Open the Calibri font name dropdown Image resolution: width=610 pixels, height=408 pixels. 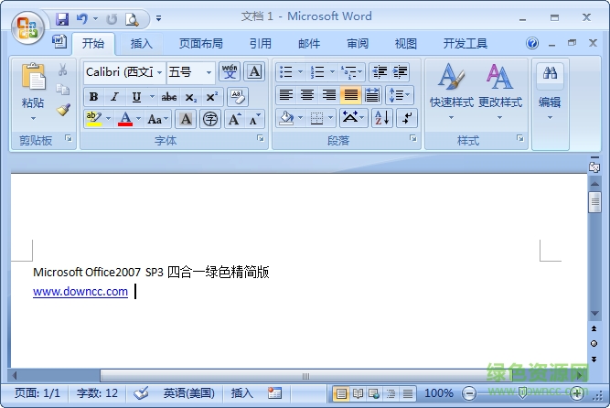coord(159,72)
